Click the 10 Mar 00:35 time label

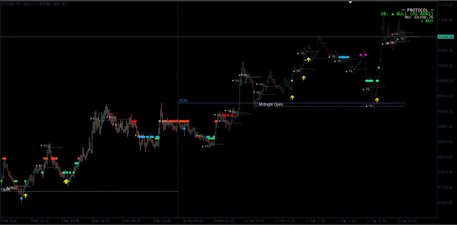(193, 221)
